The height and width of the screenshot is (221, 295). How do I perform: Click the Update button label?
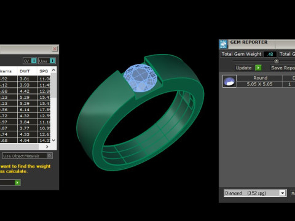(244, 68)
